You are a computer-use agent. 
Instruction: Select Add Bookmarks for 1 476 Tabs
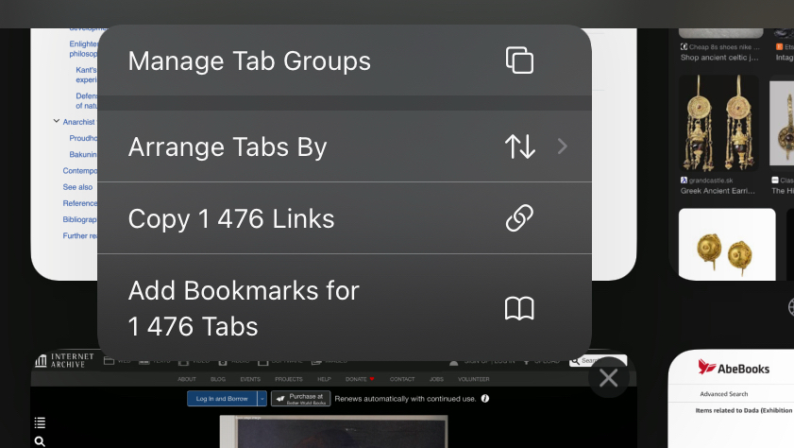(244, 308)
